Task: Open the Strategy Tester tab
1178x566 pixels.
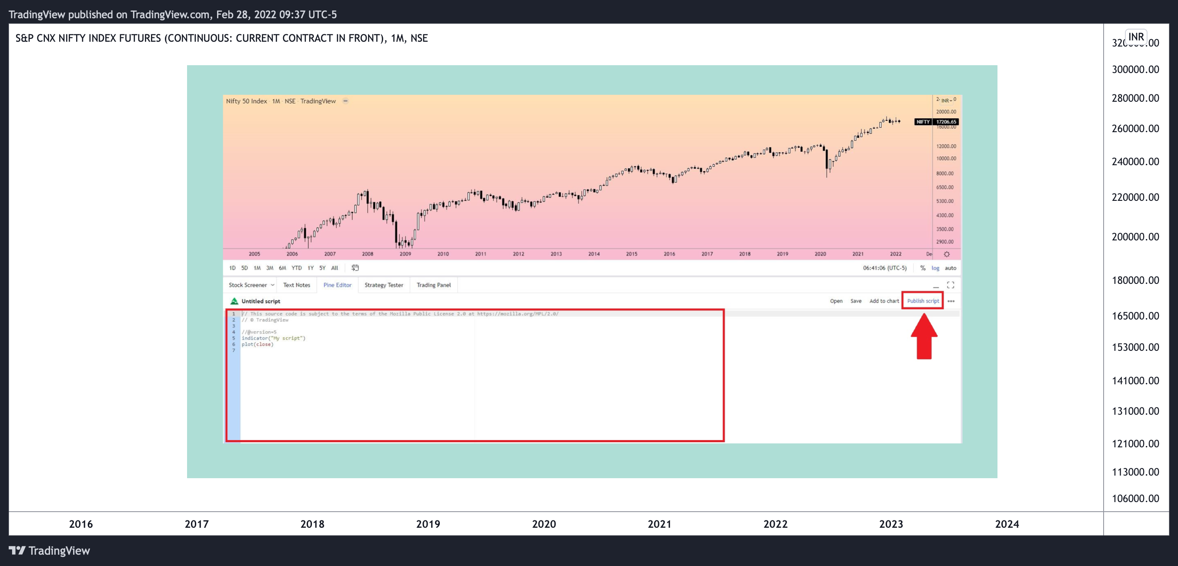Action: pyautogui.click(x=384, y=285)
